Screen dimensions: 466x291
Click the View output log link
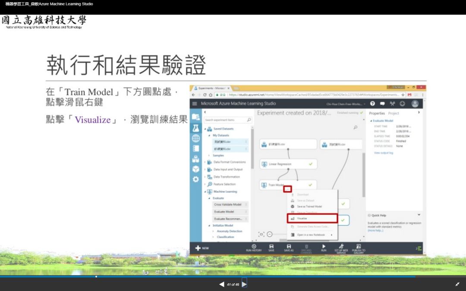[x=384, y=153]
